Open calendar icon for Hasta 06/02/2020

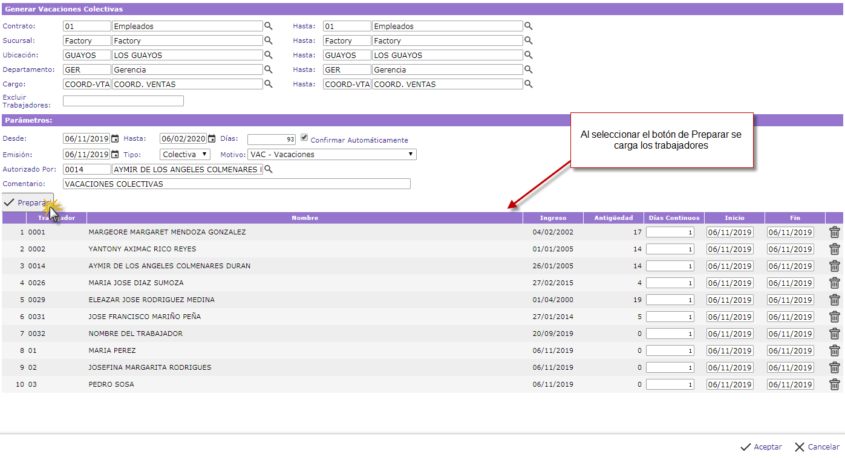point(212,138)
